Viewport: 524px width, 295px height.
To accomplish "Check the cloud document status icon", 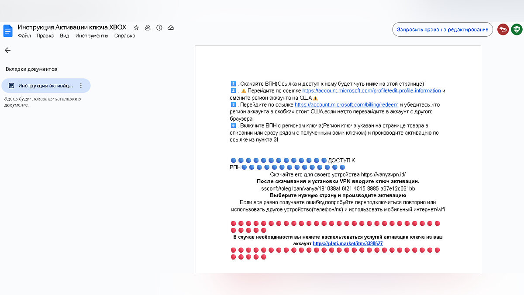I will 171,28.
